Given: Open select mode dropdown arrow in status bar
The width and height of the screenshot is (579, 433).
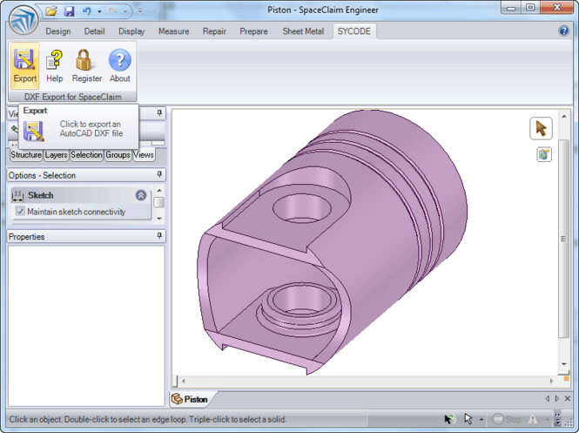Looking at the screenshot, I should pos(481,419).
